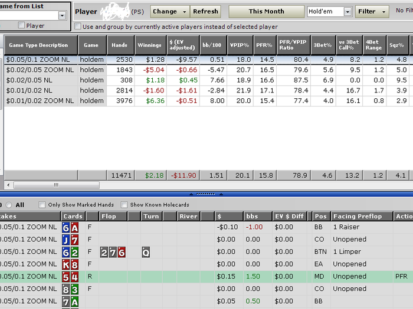413x309 pixels.
Task: Sort by PFR% column header
Action: [x=265, y=45]
